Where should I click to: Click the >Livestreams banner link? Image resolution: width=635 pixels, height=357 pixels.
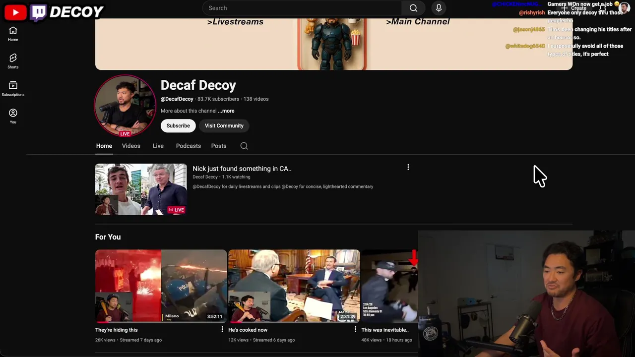coord(235,22)
